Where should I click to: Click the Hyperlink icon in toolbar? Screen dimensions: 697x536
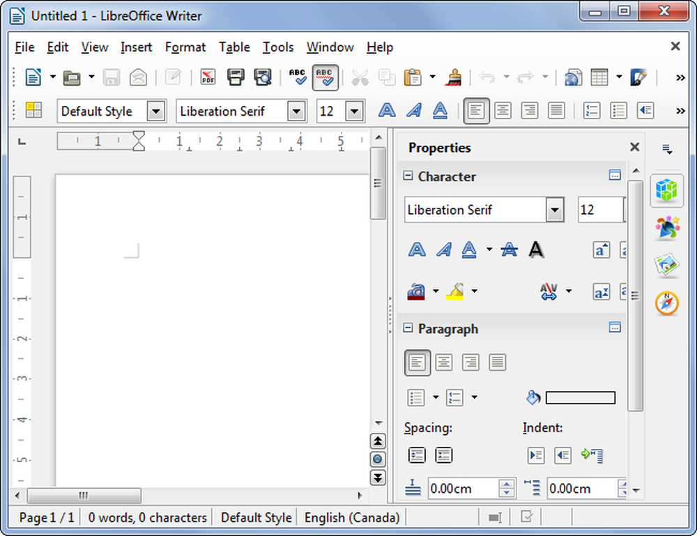573,77
